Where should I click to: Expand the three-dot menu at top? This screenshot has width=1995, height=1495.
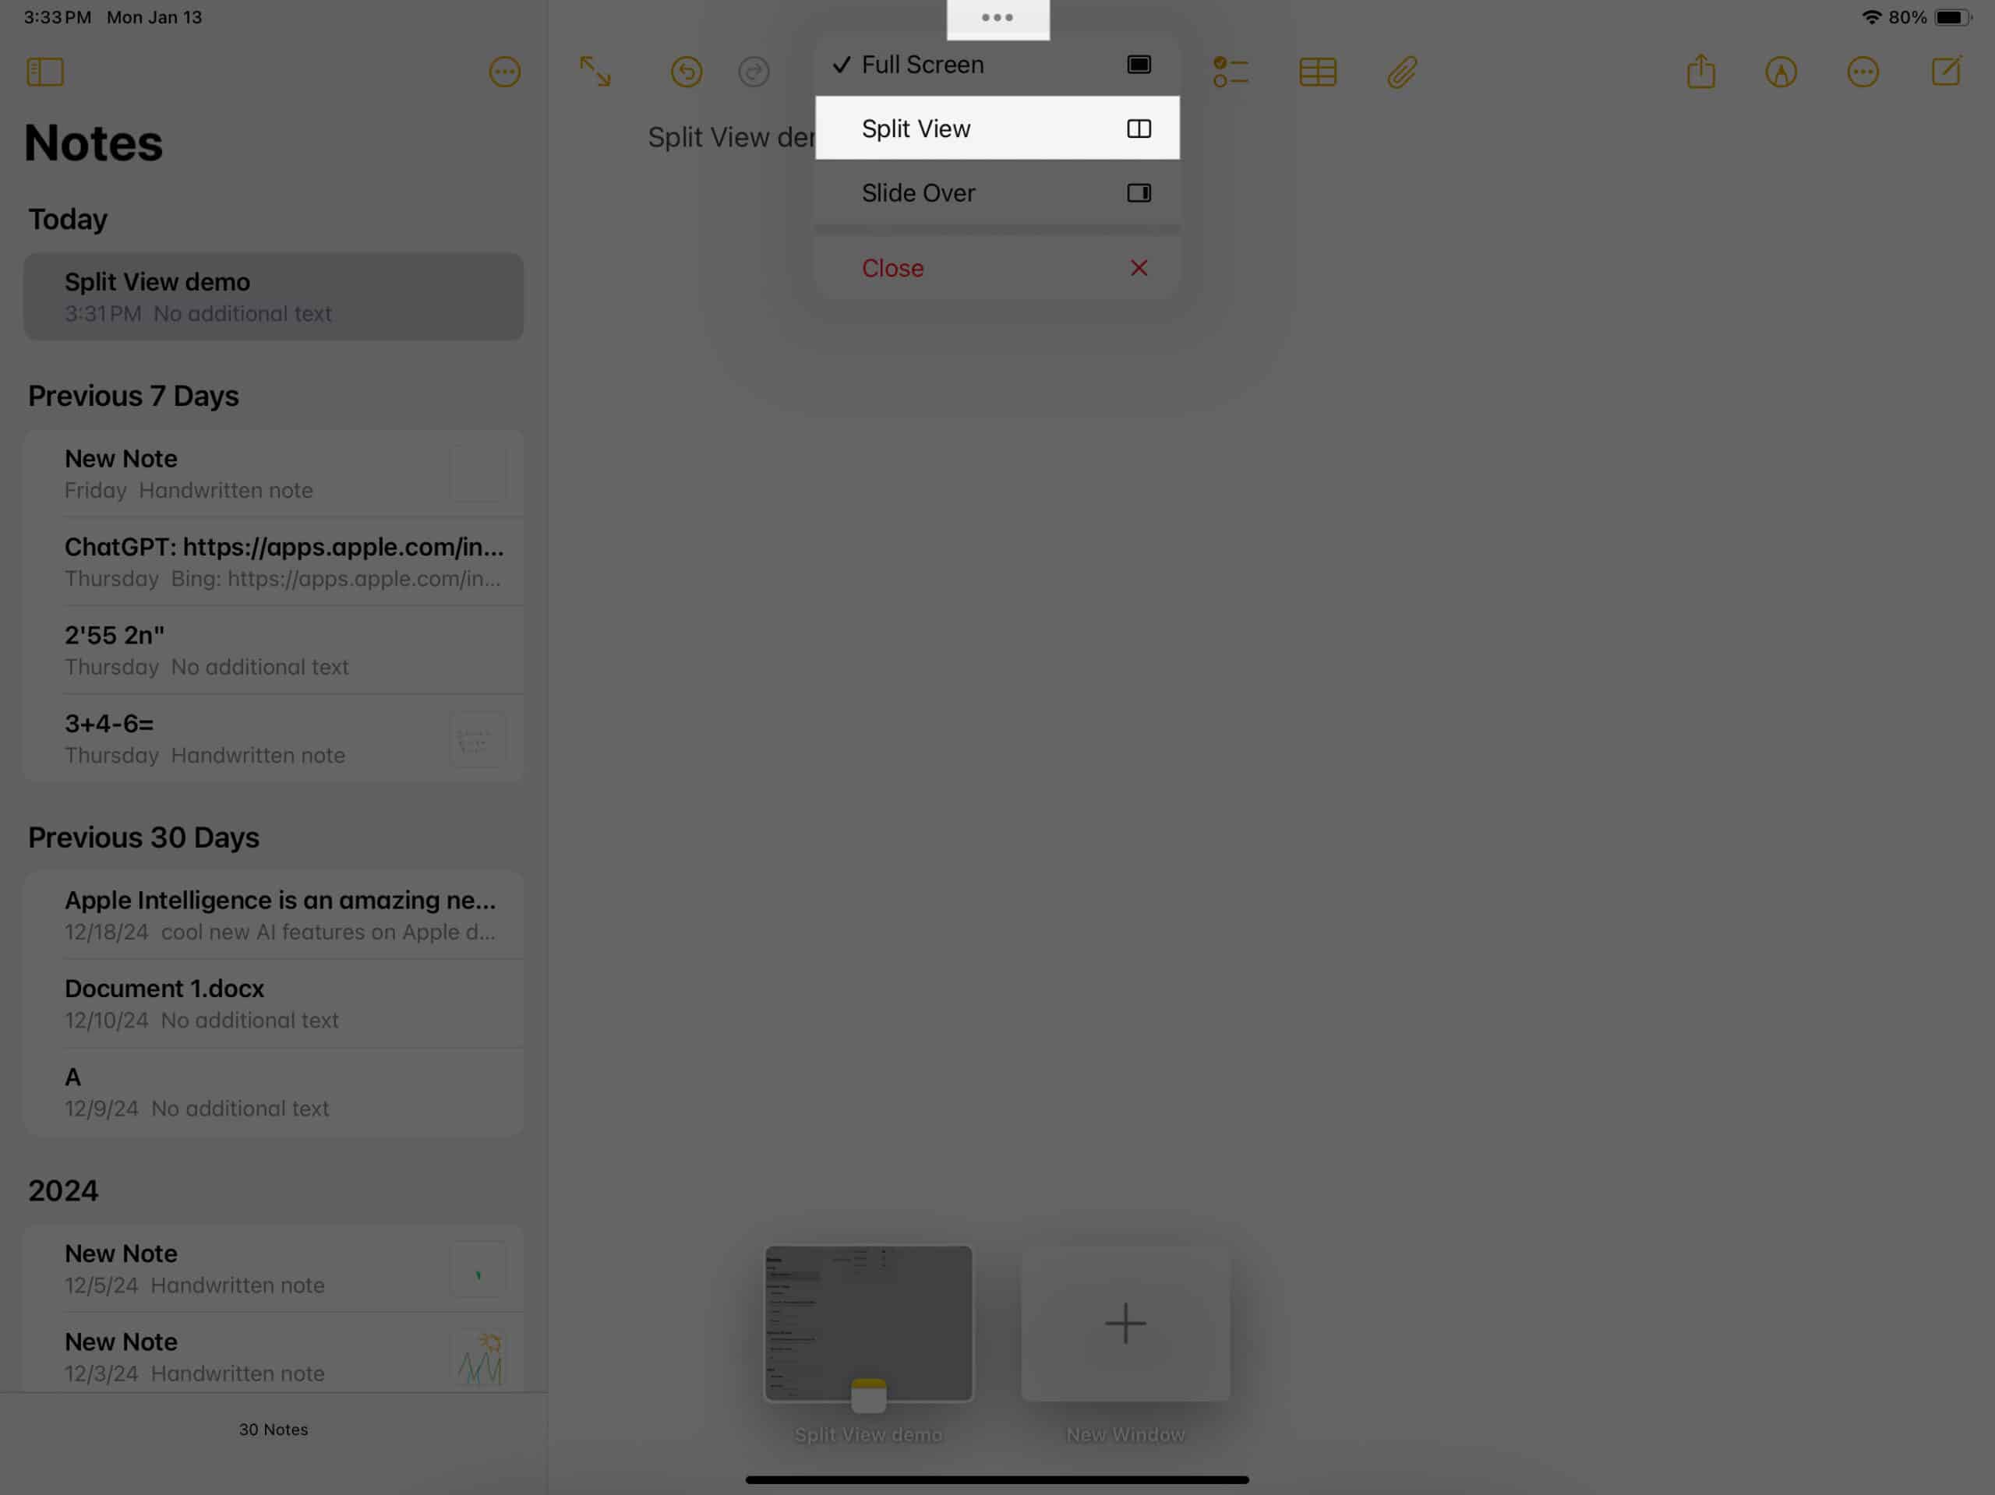(997, 17)
